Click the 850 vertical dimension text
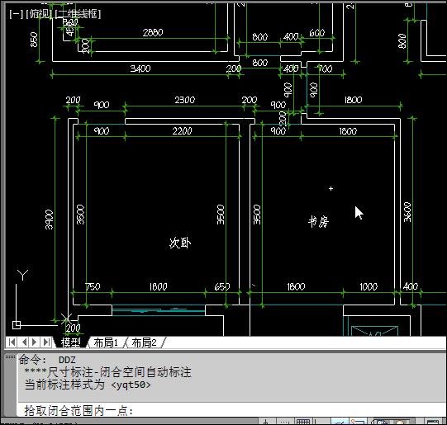Screen dimensions: 447x425 34,40
